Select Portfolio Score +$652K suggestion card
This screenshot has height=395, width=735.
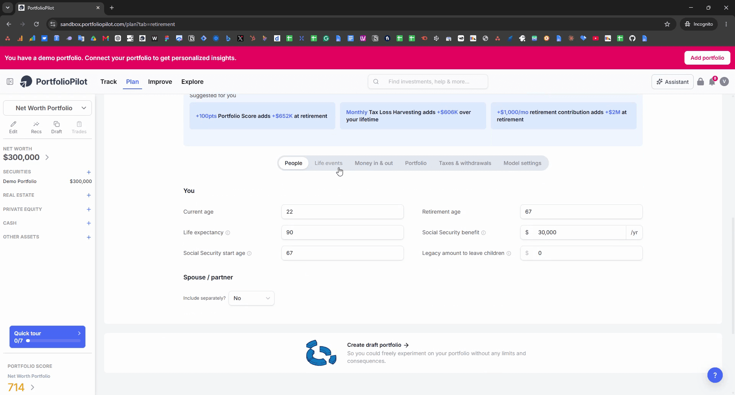(262, 116)
